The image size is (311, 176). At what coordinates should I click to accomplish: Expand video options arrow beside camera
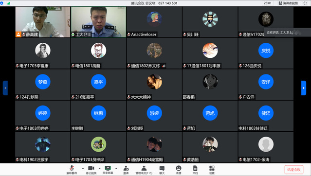point(100,169)
